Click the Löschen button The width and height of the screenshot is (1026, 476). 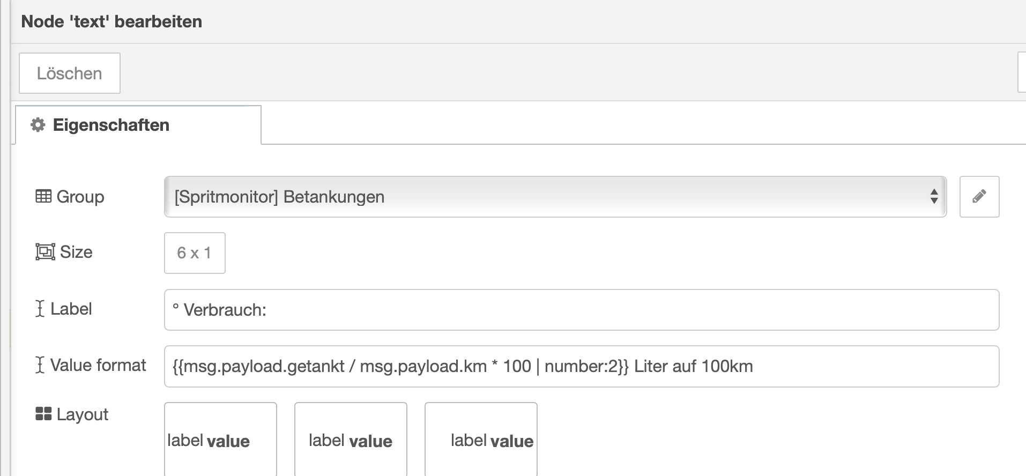(70, 73)
